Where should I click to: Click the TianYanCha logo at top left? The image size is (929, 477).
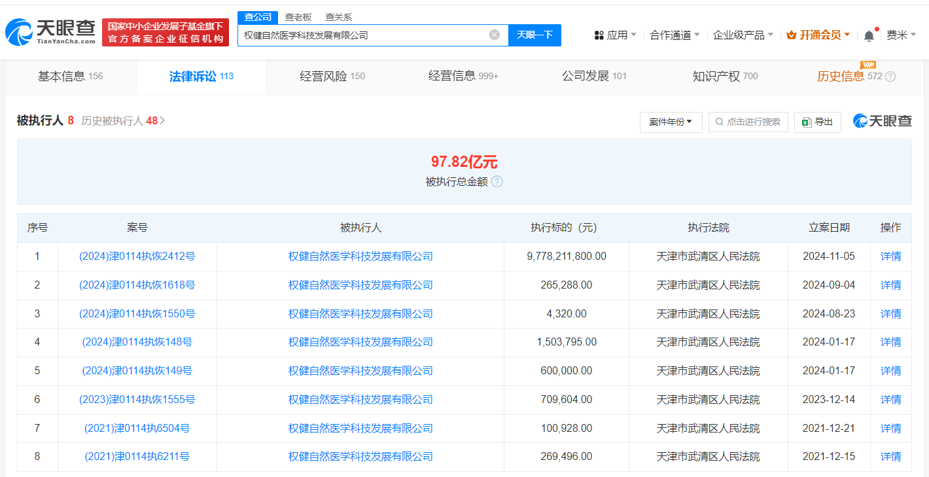[x=50, y=31]
